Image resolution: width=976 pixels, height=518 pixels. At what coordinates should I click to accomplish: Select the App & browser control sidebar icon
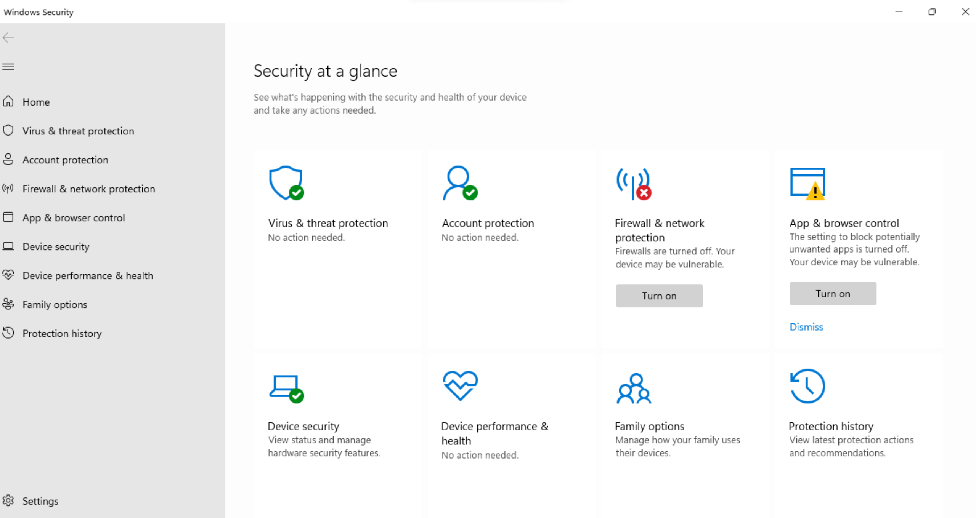click(x=8, y=217)
